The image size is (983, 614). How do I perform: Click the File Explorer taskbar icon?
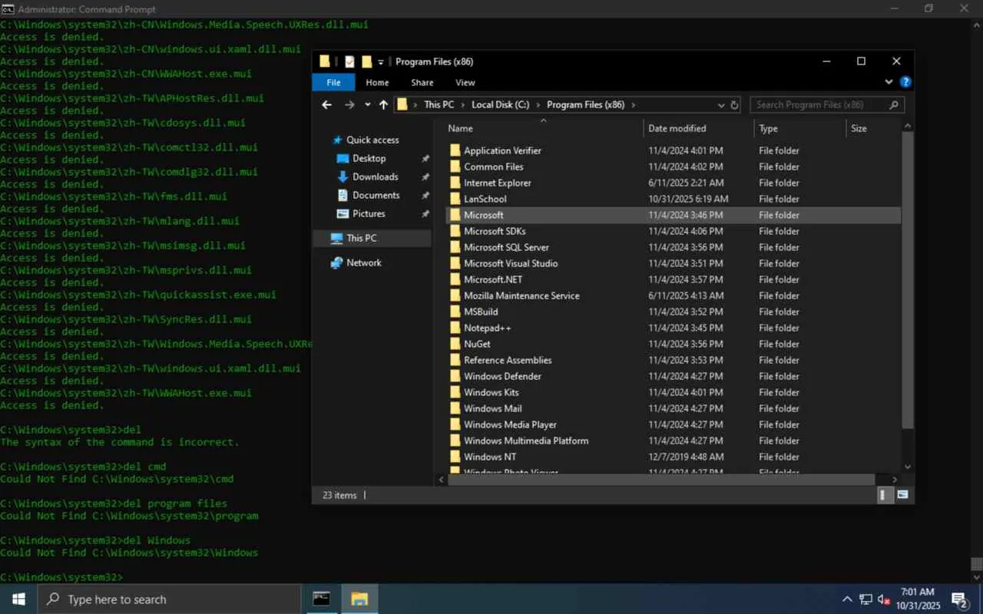tap(359, 599)
